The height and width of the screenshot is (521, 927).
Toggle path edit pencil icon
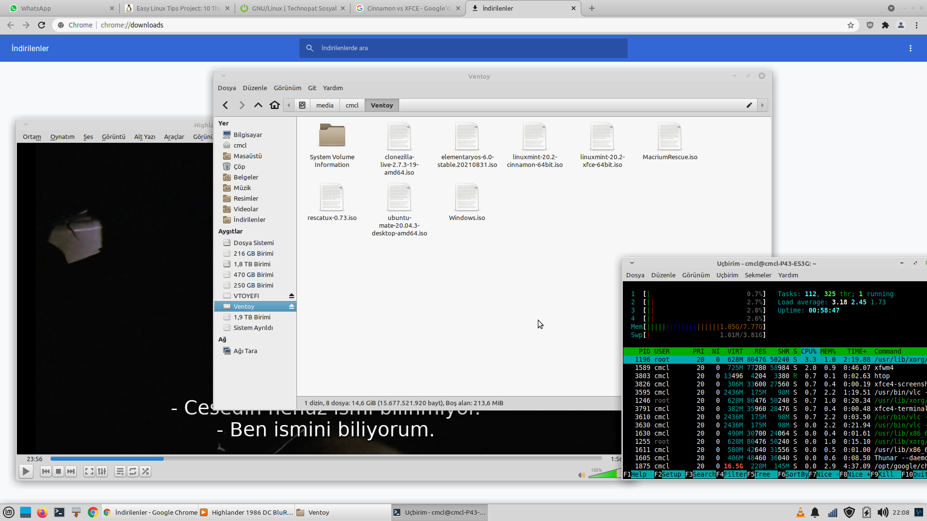point(749,105)
